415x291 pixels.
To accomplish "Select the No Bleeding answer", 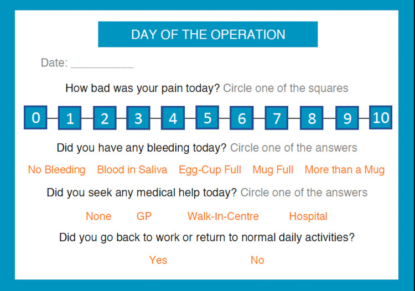I will [56, 170].
